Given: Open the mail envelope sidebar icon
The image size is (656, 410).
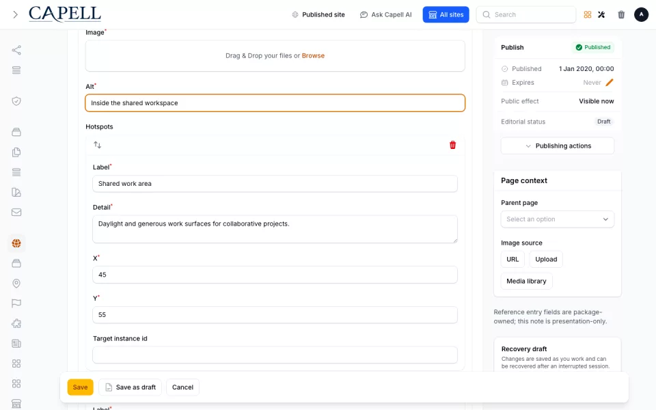Looking at the screenshot, I should coord(16,212).
